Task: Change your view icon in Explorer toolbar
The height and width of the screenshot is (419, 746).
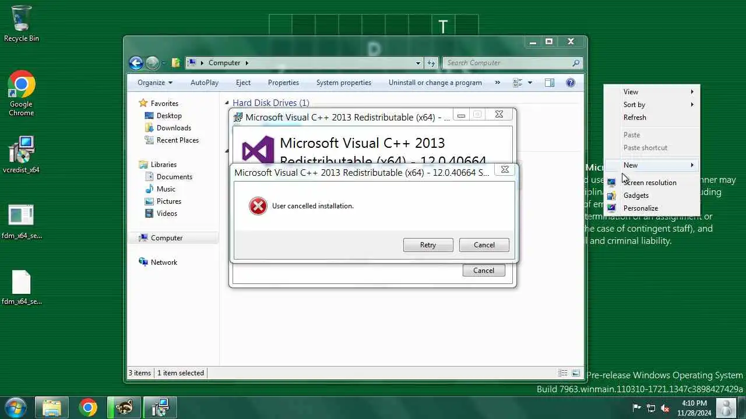Action: click(518, 83)
